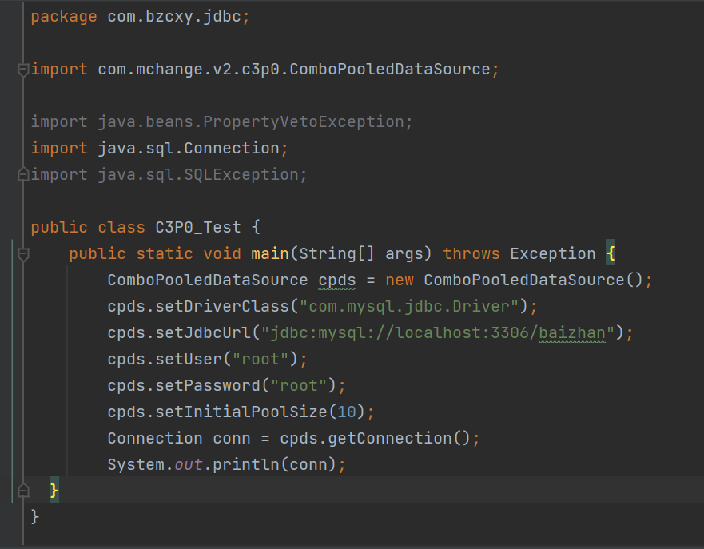704x549 pixels.
Task: Click 'com.bzcxy.jdbc' package name
Action: [174, 17]
